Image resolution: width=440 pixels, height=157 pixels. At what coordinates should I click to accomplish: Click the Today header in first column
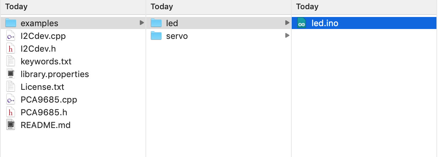pyautogui.click(x=16, y=6)
